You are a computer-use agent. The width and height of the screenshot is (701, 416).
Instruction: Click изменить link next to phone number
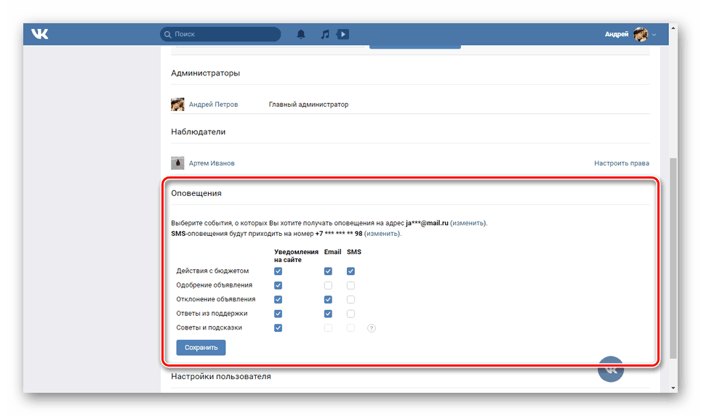click(381, 234)
